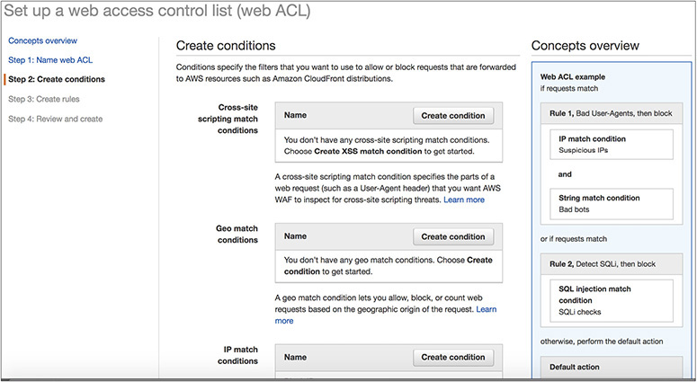The height and width of the screenshot is (382, 697).
Task: Click the SQL injection match condition box
Action: click(x=611, y=299)
